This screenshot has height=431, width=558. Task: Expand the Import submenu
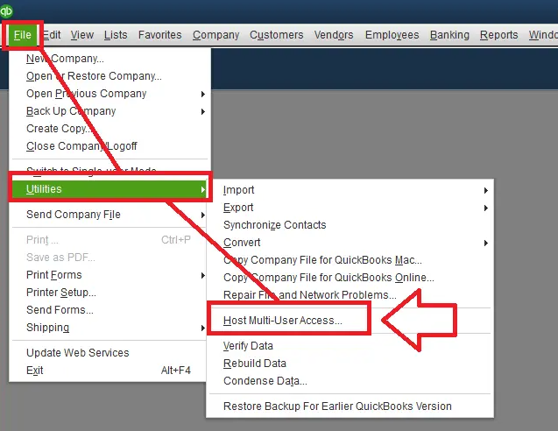point(350,190)
